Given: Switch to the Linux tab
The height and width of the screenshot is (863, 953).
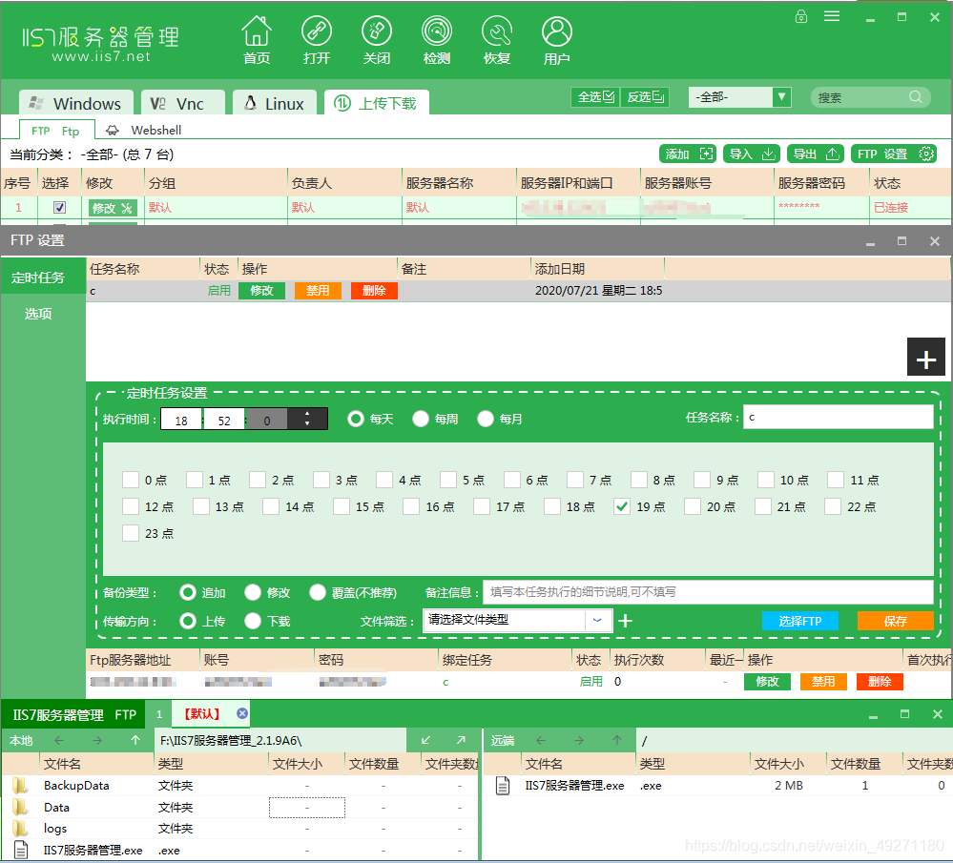Looking at the screenshot, I should pyautogui.click(x=274, y=105).
